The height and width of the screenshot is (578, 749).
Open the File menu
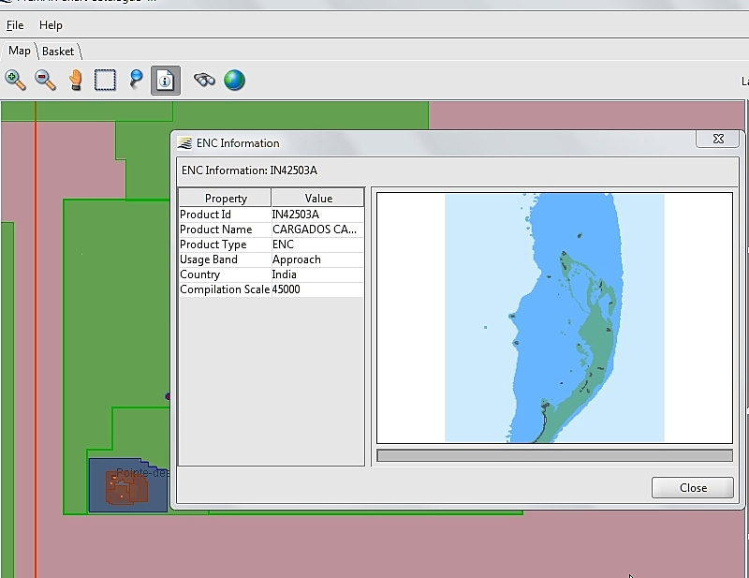15,25
